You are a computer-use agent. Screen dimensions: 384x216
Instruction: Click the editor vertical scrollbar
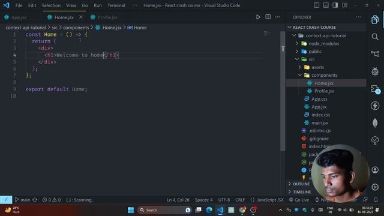click(283, 91)
